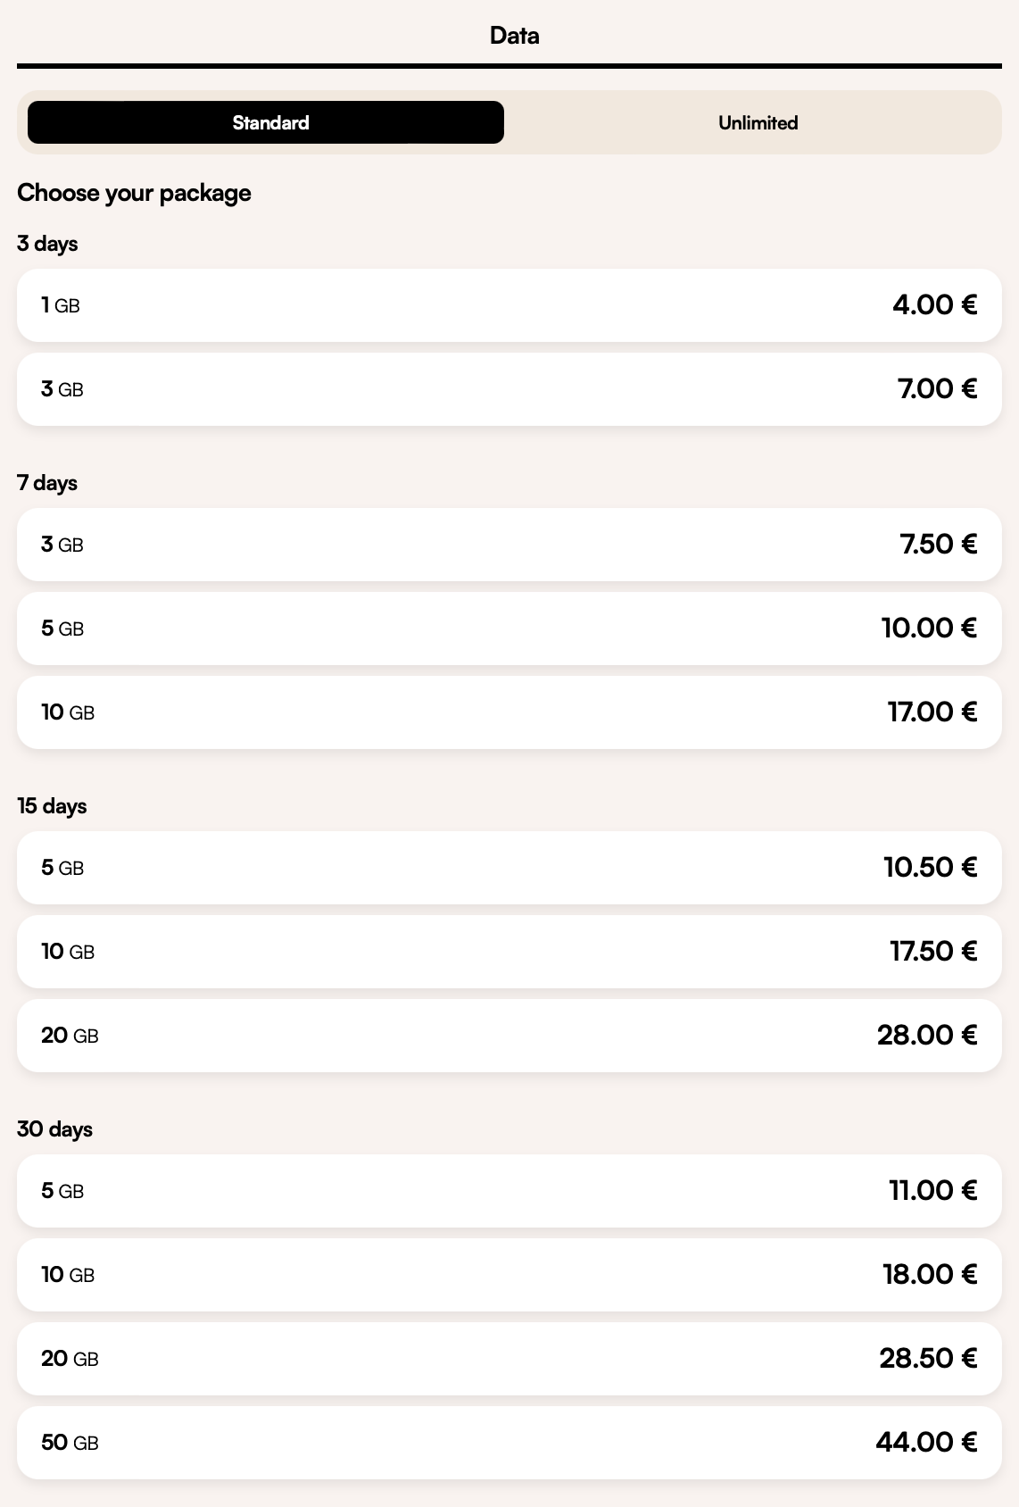This screenshot has height=1507, width=1019.
Task: Pick the 10 GB package priced 17.50 €
Action: tap(509, 952)
